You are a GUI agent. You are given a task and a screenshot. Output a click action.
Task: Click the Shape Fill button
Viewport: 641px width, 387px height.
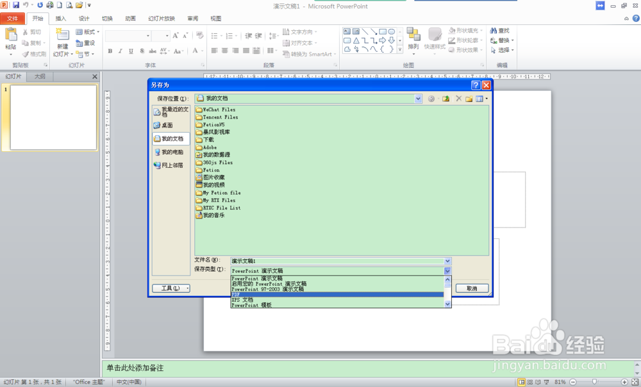coord(465,31)
